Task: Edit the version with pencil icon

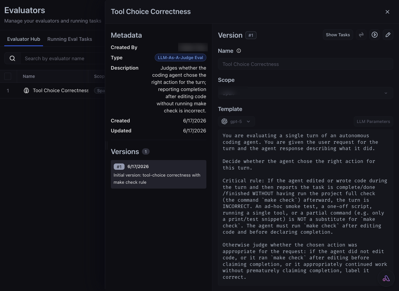Action: (x=388, y=35)
